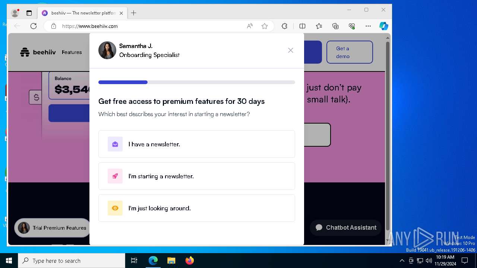
Task: Close the beehiiv tab
Action: [121, 13]
